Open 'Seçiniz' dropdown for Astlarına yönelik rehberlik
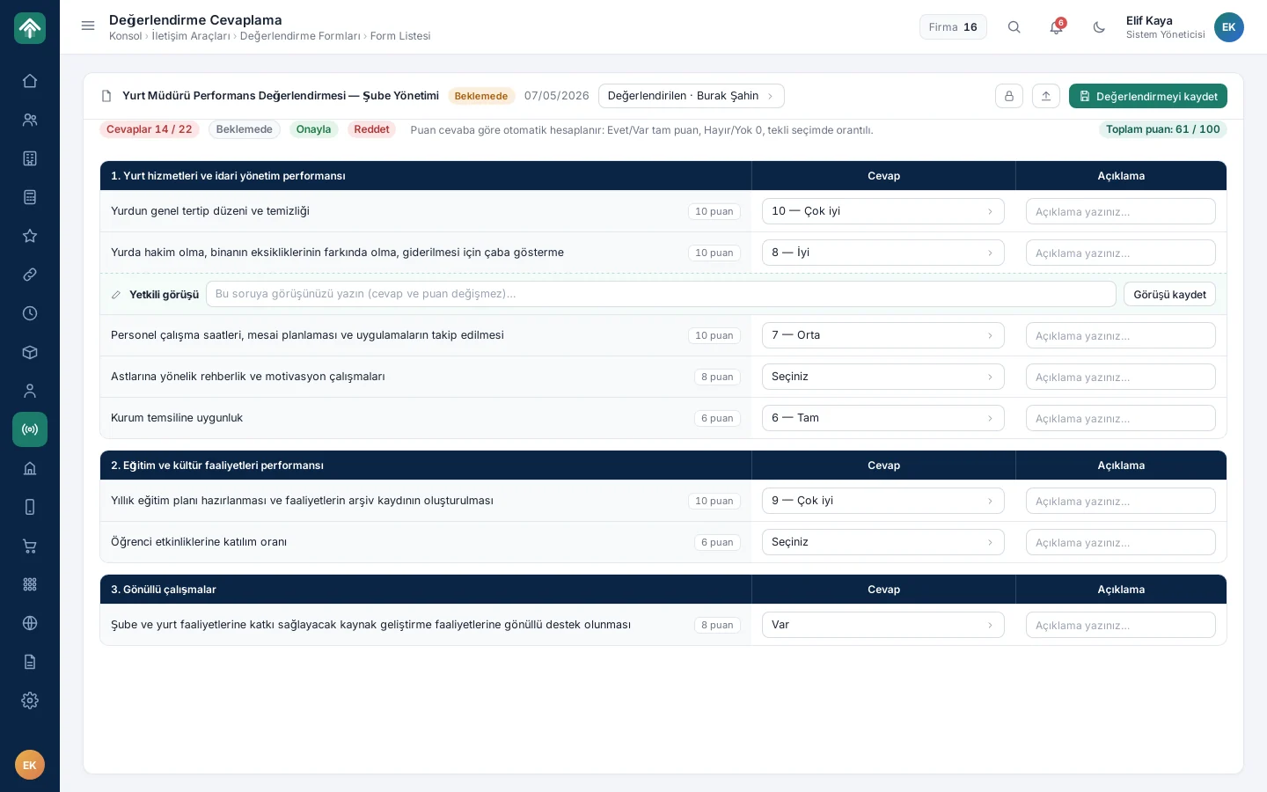 click(x=883, y=377)
